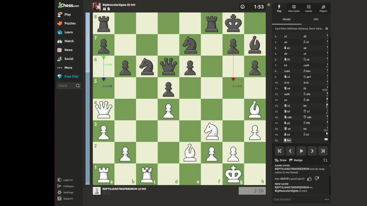
Task: Click the white bishop on e2
Action: (190, 152)
